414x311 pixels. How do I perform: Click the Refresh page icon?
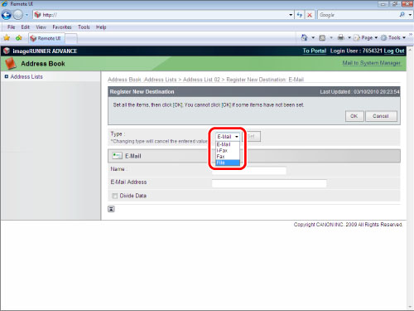pyautogui.click(x=300, y=15)
